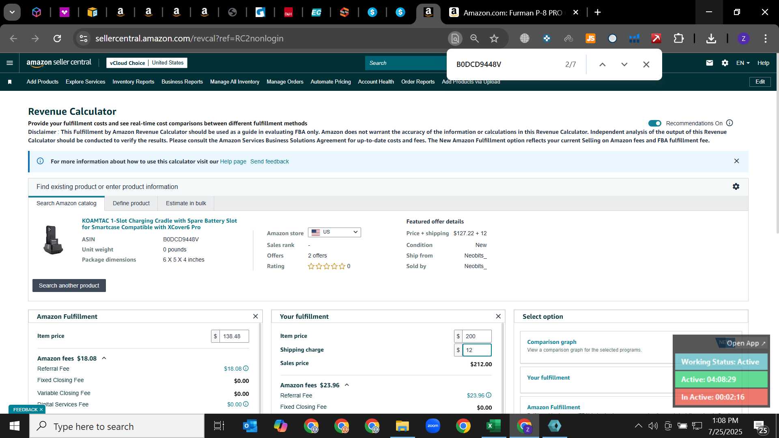Dismiss the help info banner

[736, 161]
